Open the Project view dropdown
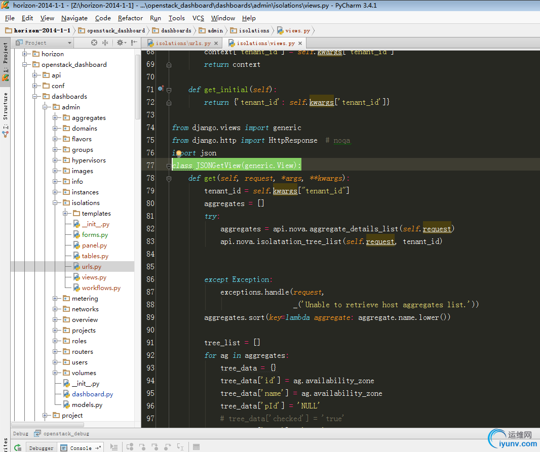The image size is (540, 452). click(x=69, y=43)
